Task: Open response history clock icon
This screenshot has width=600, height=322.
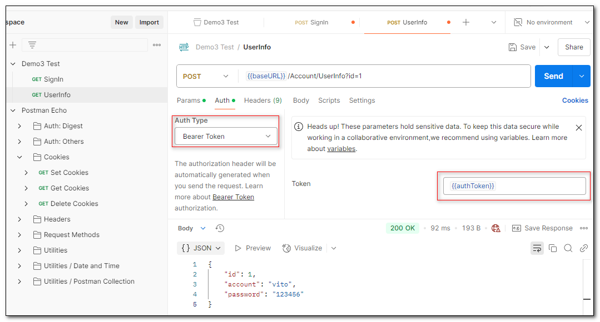Action: point(220,228)
